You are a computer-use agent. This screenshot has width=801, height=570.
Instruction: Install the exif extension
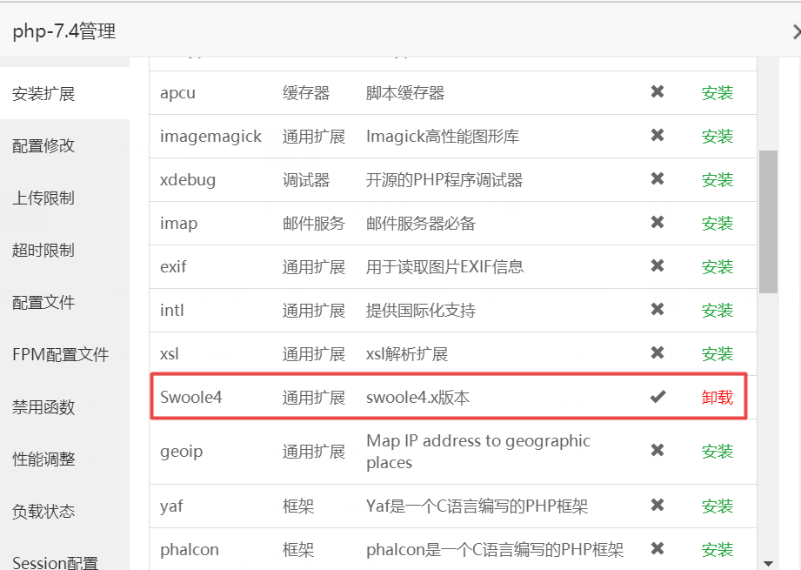click(x=717, y=266)
